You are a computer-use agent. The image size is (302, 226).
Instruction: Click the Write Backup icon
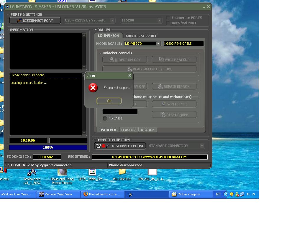click(x=161, y=59)
